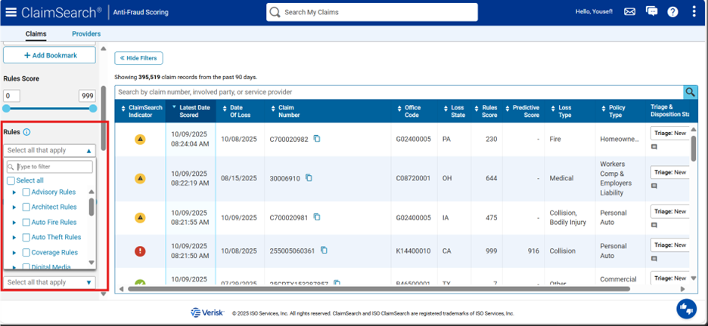This screenshot has height=326, width=708.
Task: Click the Hide Filters button
Action: tap(138, 58)
